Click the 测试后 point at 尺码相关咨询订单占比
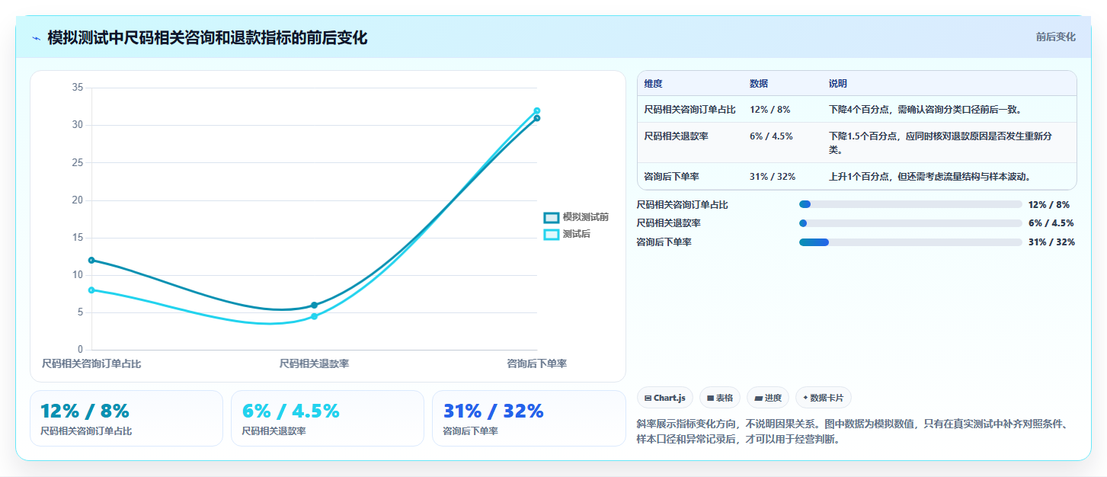 pos(91,290)
